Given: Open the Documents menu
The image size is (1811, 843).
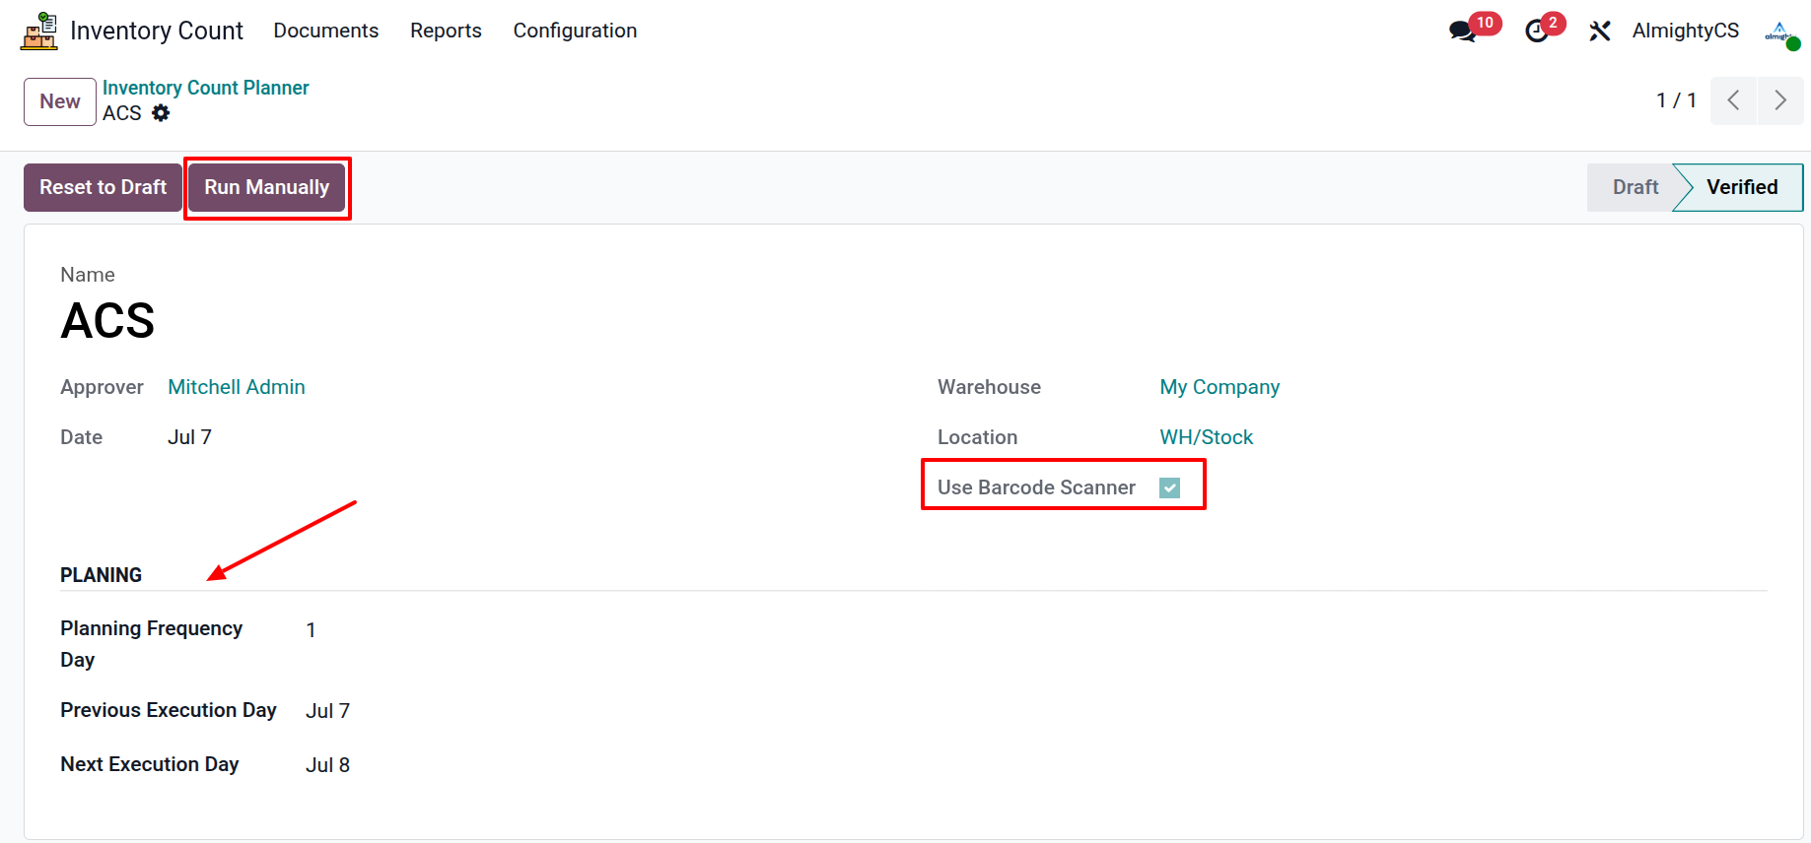Looking at the screenshot, I should click(325, 31).
